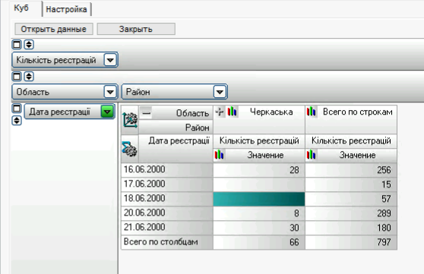Click the axis-with-gears settings icon

coord(130,120)
